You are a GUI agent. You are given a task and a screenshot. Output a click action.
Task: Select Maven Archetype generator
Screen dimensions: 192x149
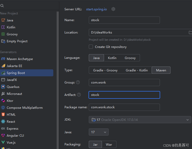pos(27,59)
